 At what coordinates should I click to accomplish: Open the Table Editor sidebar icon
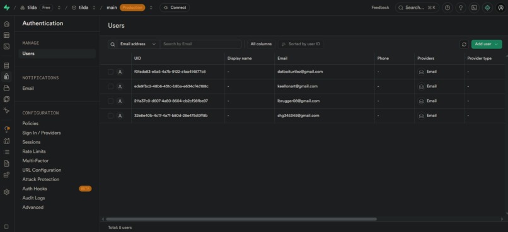coord(6,35)
